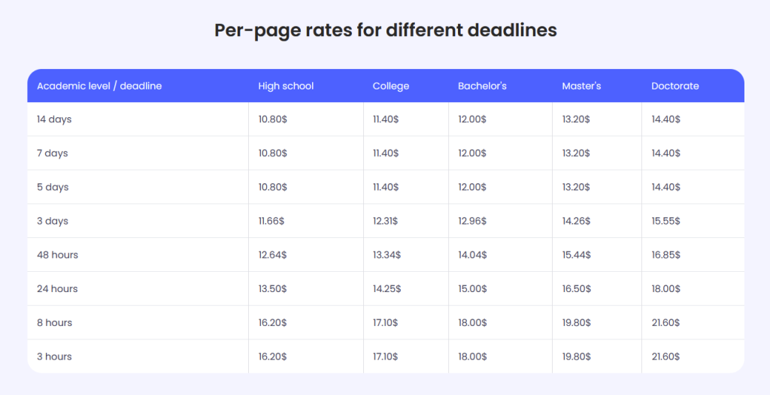Screen dimensions: 770x395
Task: Select the 14 days deadline row label
Action: [54, 119]
